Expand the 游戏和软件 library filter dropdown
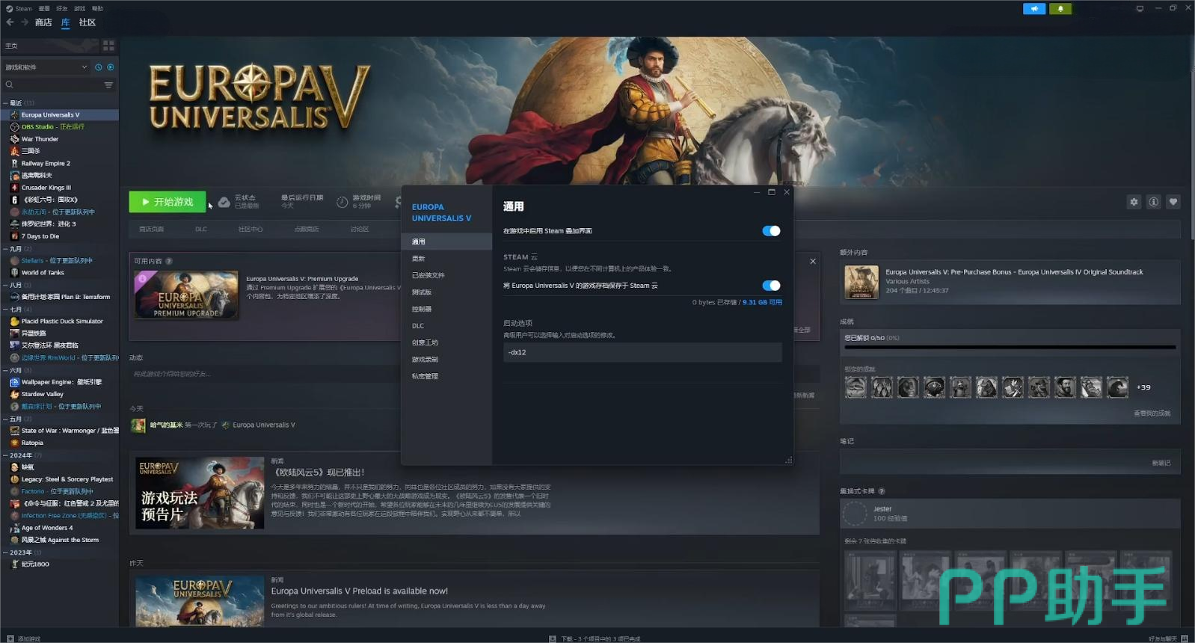 (x=84, y=67)
